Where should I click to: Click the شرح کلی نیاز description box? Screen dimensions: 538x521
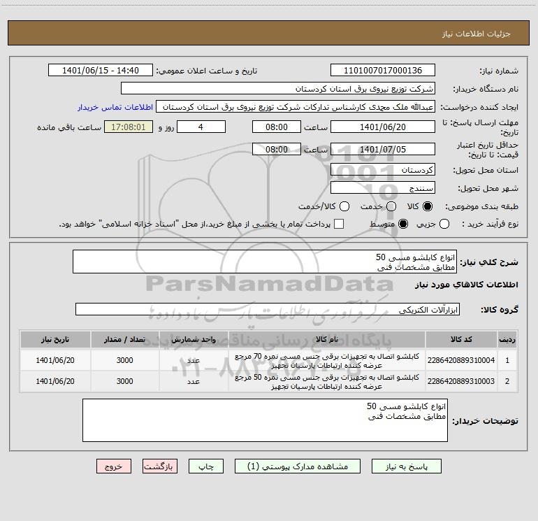[265, 262]
